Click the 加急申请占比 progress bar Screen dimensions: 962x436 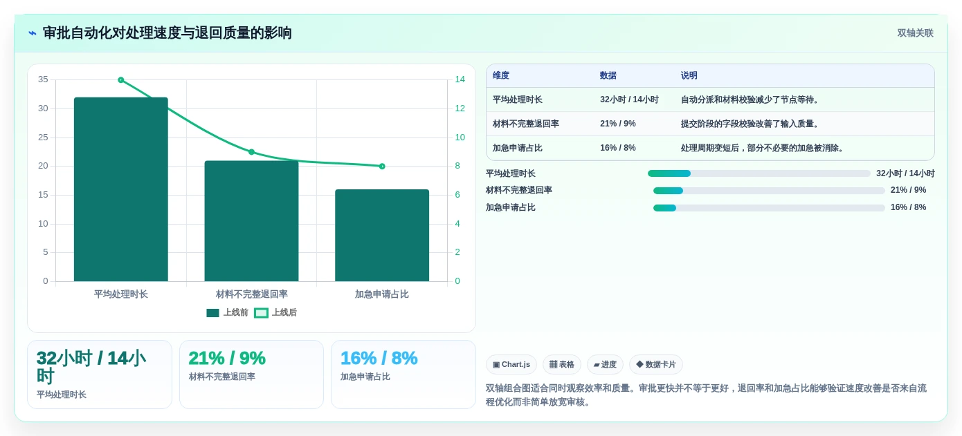pos(769,208)
